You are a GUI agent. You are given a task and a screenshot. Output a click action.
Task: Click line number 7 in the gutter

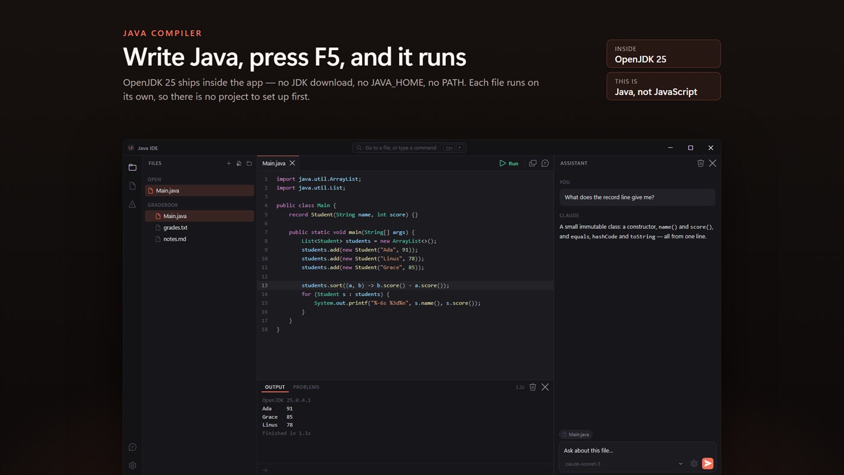[x=265, y=232]
